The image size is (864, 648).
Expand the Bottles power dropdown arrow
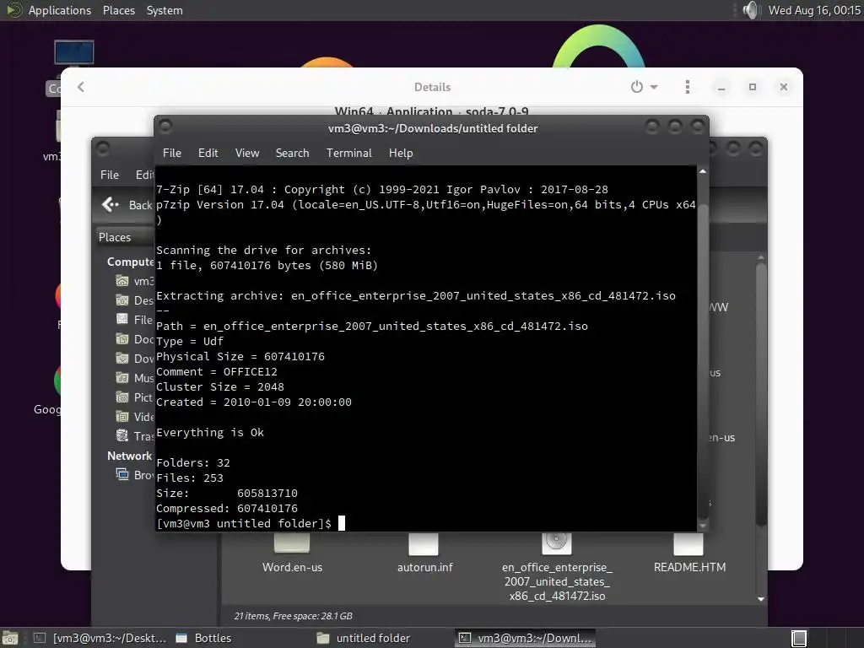[x=654, y=87]
